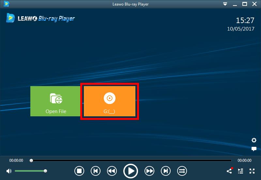The width and height of the screenshot is (261, 180).
Task: Click the stop playback button
Action: pos(79,171)
